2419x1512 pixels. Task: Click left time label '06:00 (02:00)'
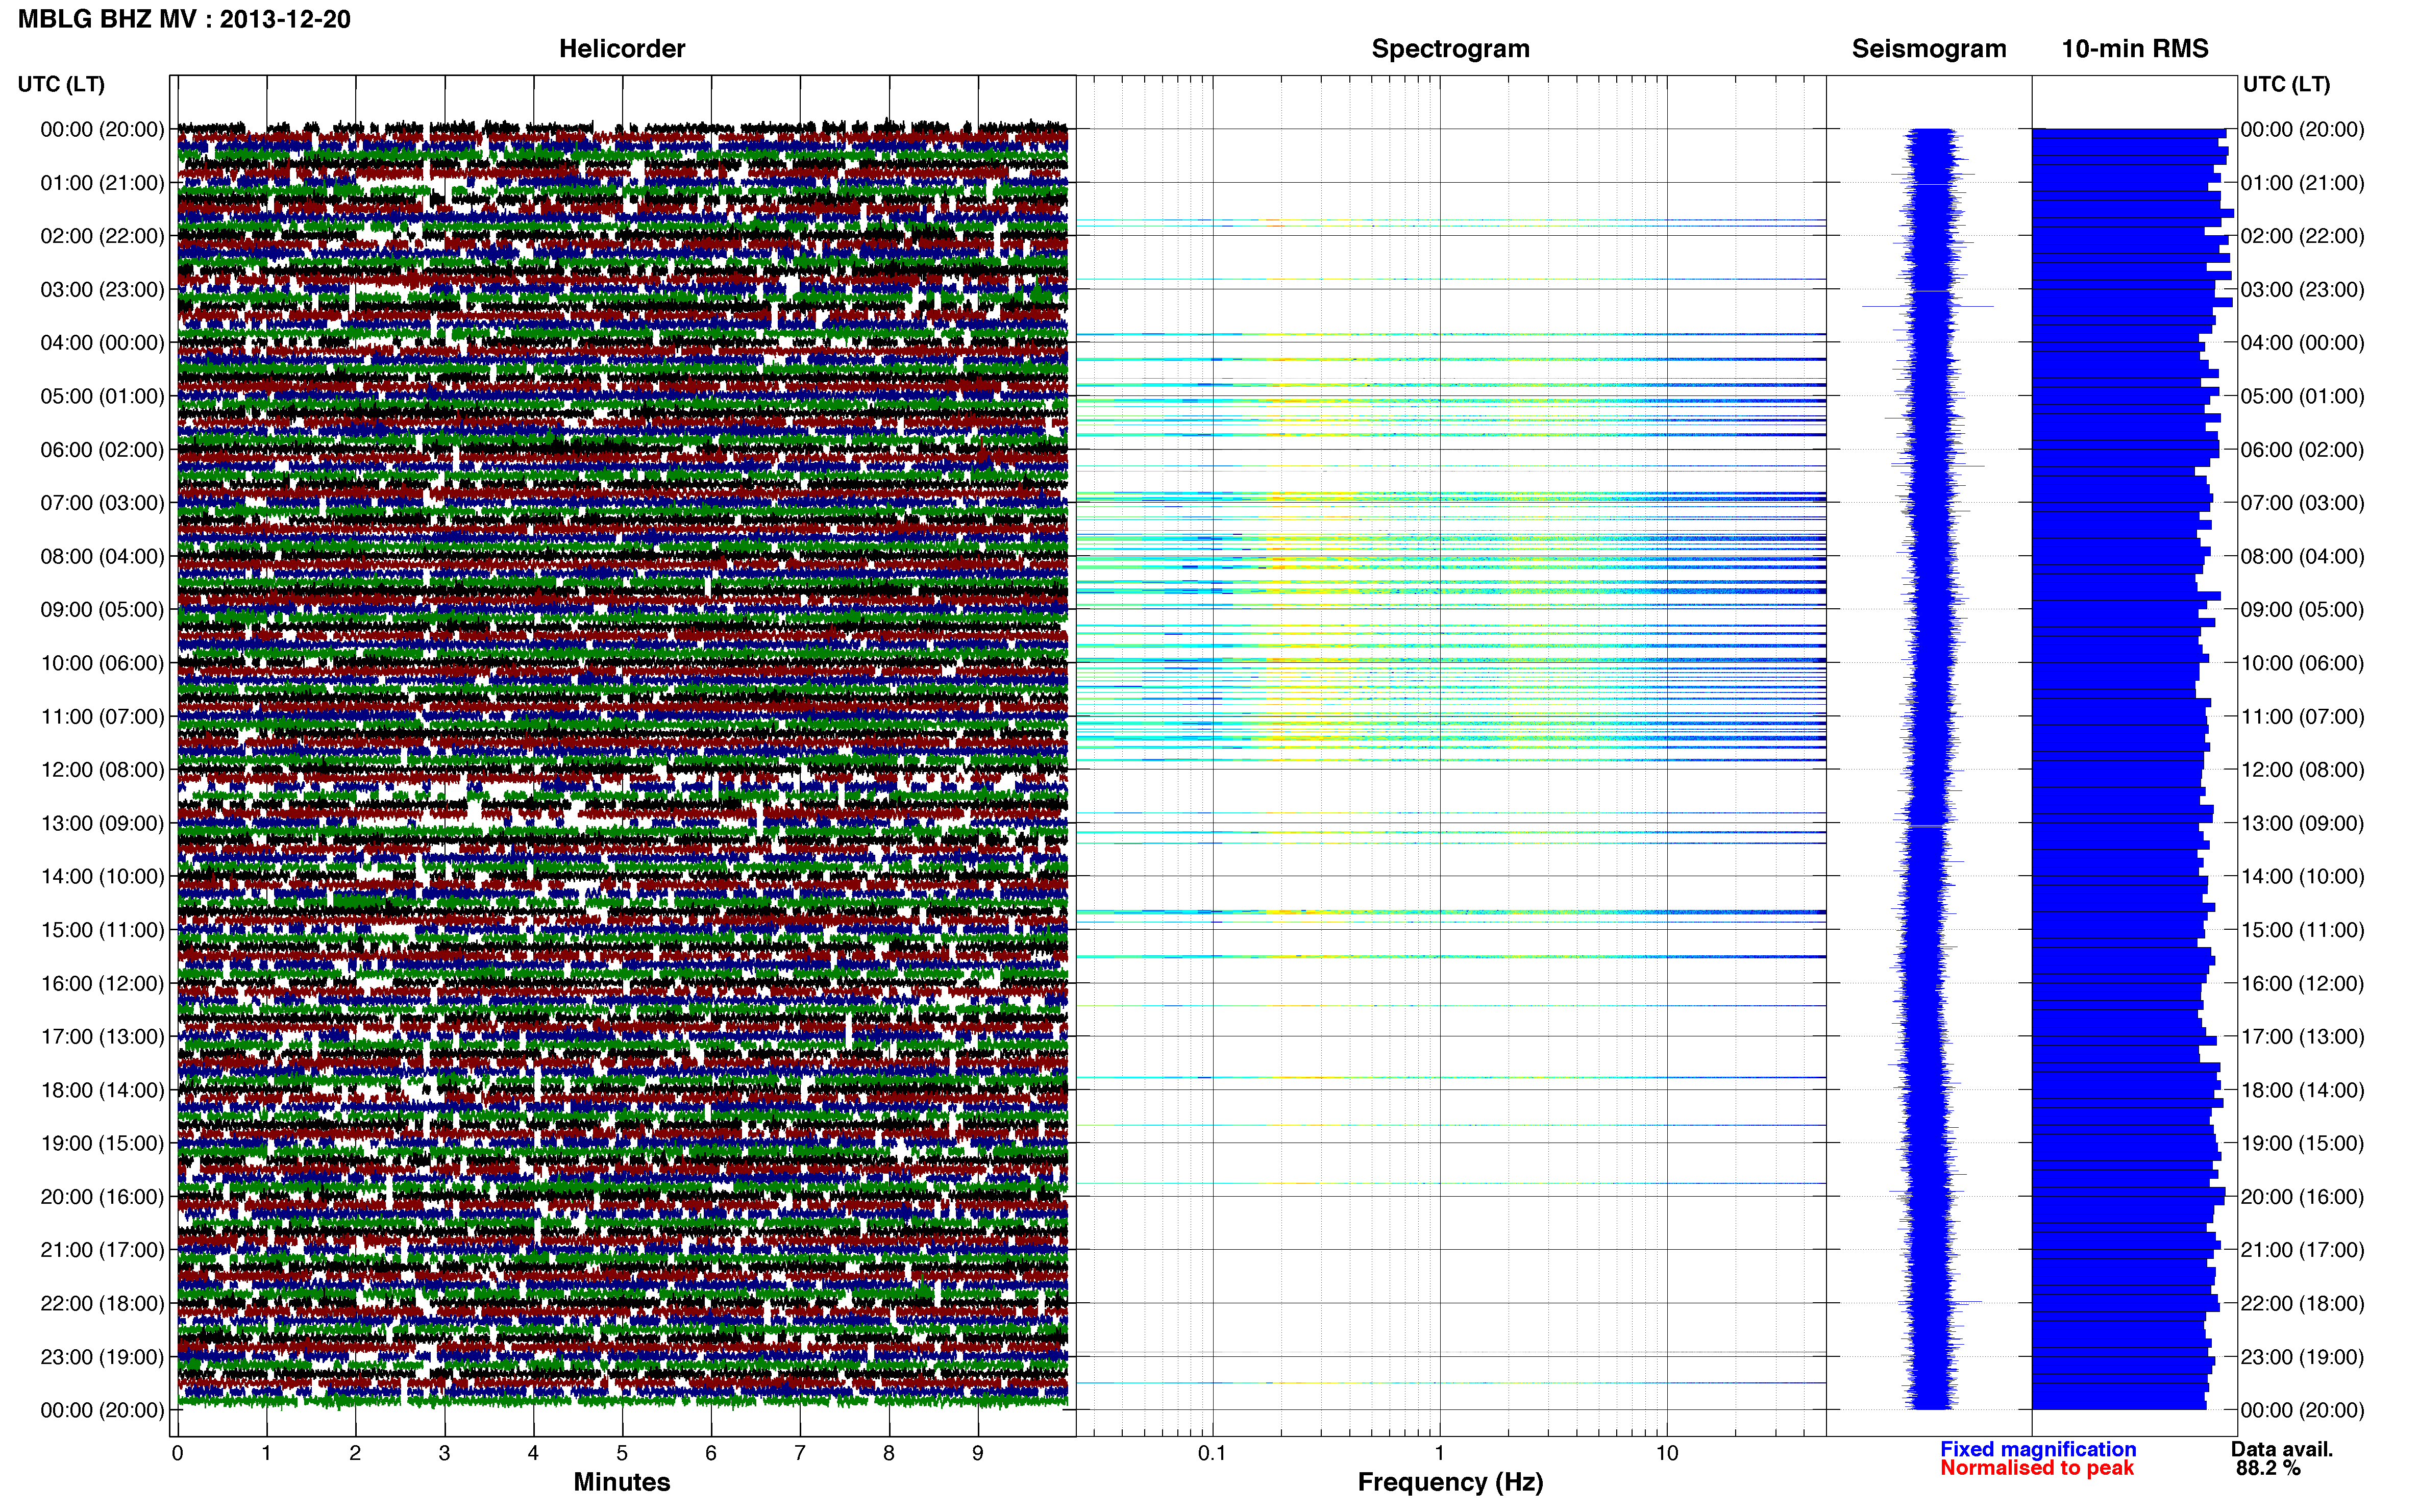(102, 450)
